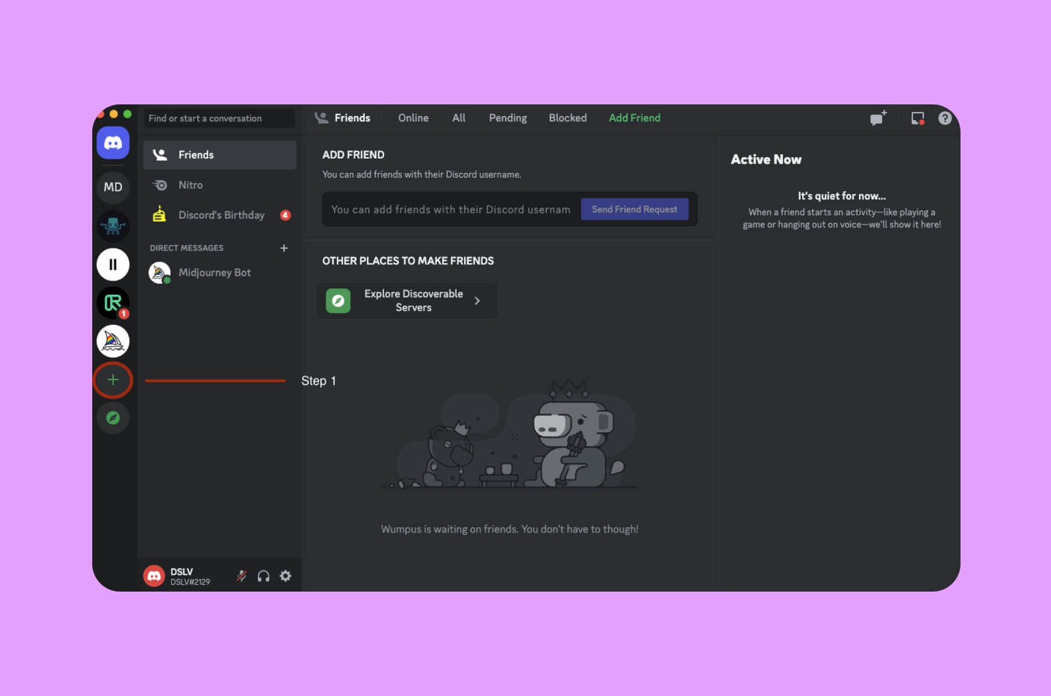The height and width of the screenshot is (696, 1051).
Task: Select the Add Friend tab
Action: tap(635, 118)
